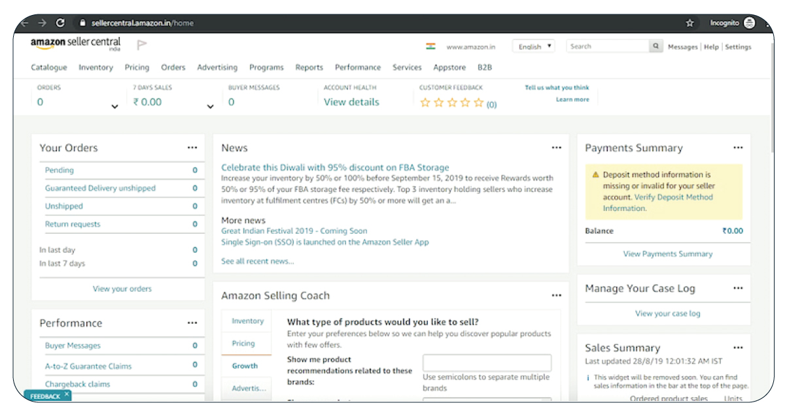
Task: Open the Manage Your Case Log options menu
Action: coord(738,289)
